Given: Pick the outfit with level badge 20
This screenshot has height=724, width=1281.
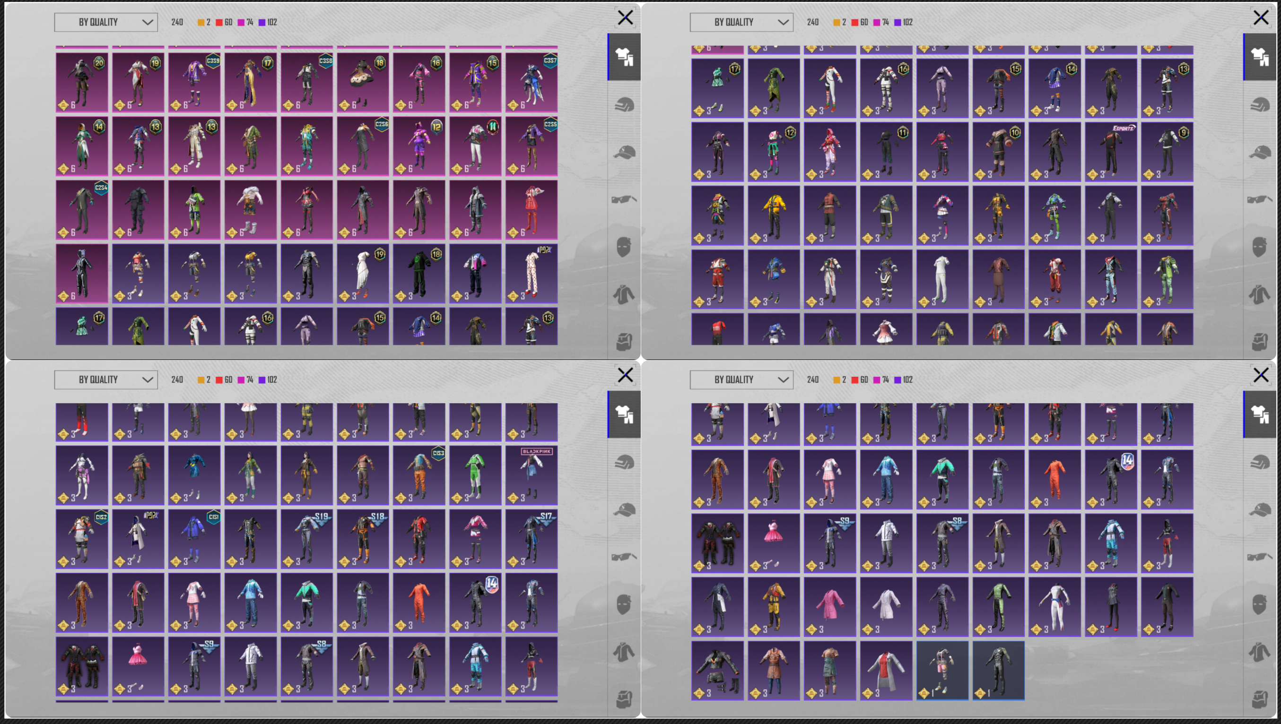Looking at the screenshot, I should pos(82,83).
